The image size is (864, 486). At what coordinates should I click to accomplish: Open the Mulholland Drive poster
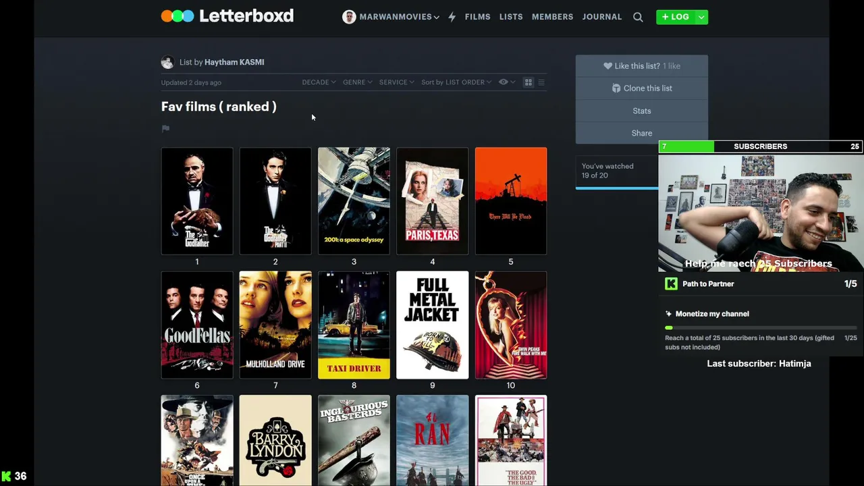click(275, 325)
